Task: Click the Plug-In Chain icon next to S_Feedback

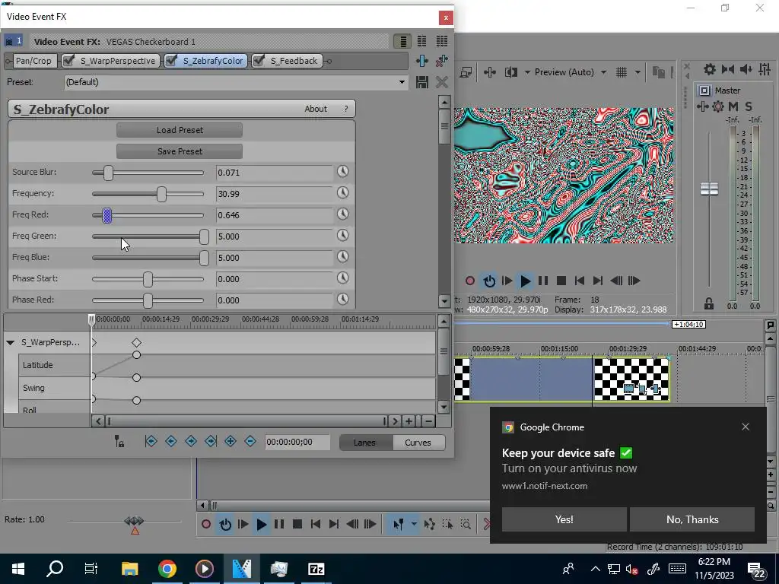Action: click(x=421, y=61)
